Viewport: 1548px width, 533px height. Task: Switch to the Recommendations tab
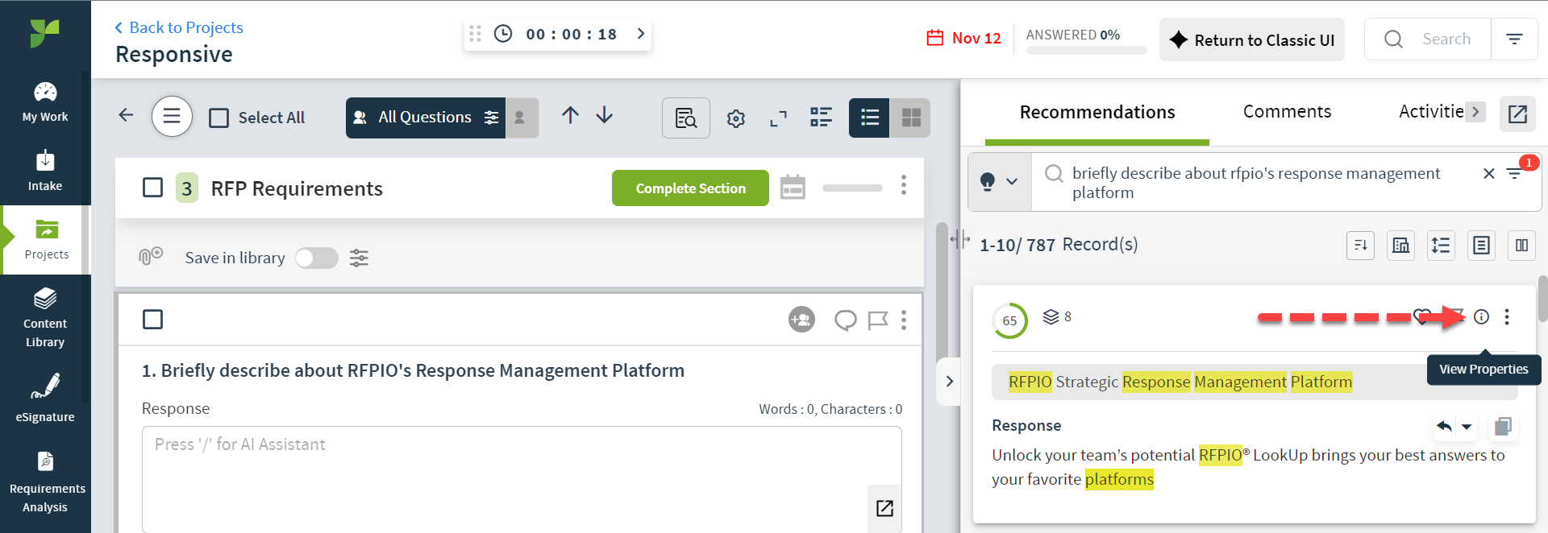(1096, 112)
